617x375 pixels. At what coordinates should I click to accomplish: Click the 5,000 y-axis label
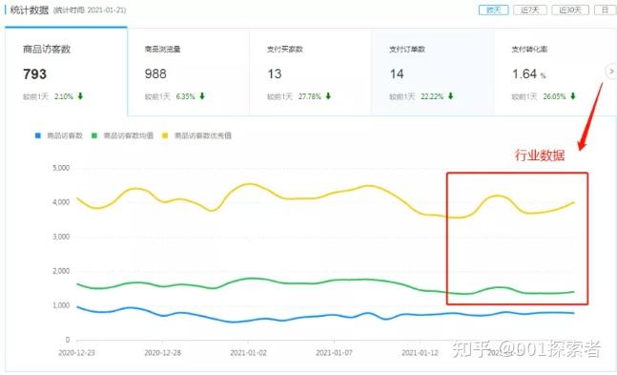pos(61,168)
